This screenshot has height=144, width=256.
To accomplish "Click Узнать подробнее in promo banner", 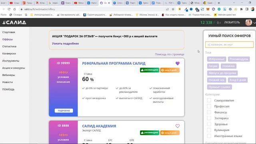I will 65,44.
